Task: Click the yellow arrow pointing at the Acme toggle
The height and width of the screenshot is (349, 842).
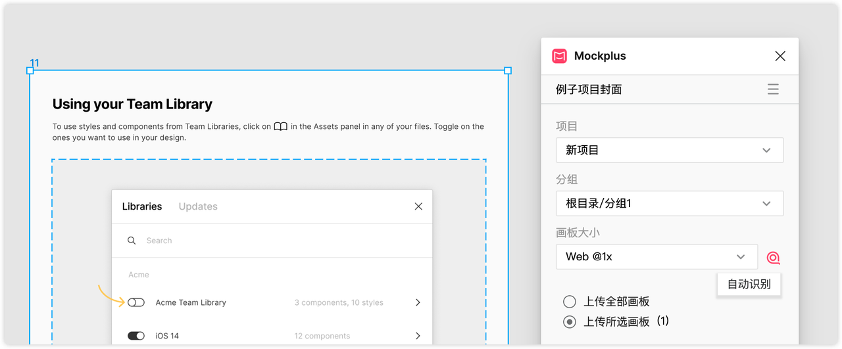Action: pos(111,295)
